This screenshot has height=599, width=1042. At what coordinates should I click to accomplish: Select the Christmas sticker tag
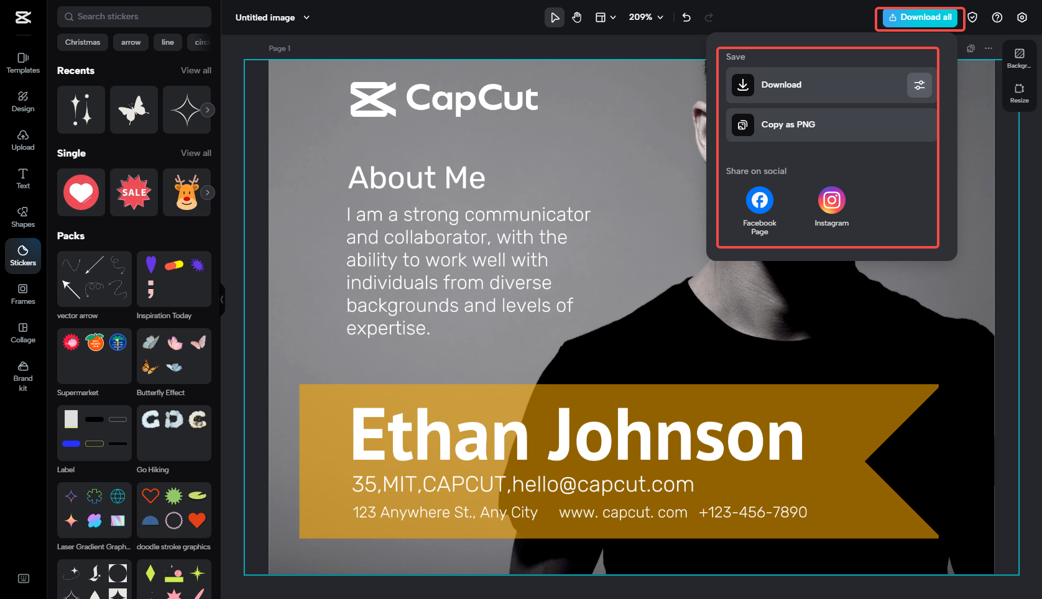(x=83, y=42)
